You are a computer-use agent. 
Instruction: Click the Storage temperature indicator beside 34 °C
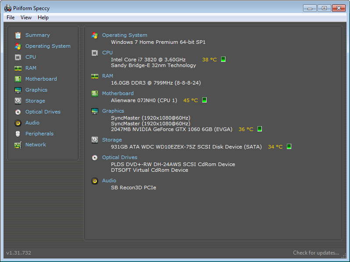[x=289, y=147]
